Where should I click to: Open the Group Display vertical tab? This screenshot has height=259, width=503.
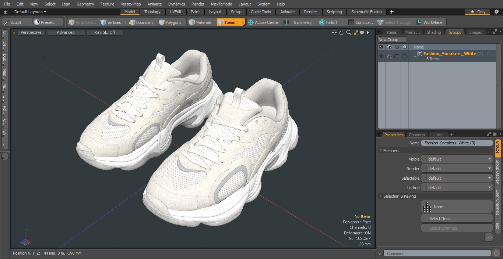click(497, 172)
